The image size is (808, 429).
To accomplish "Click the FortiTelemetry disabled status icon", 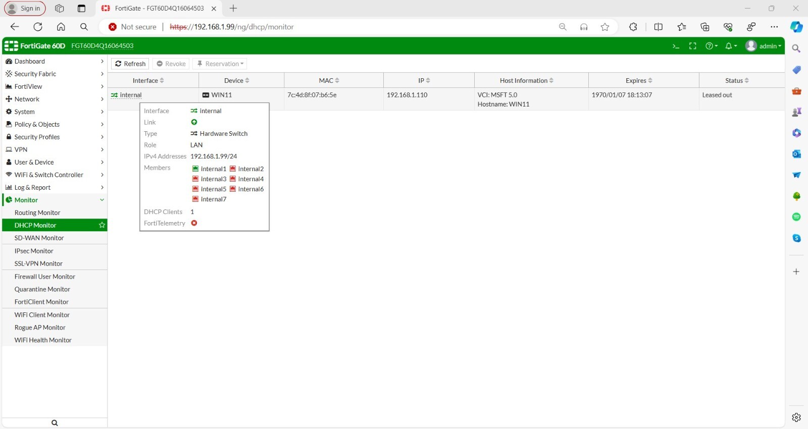I will click(194, 223).
